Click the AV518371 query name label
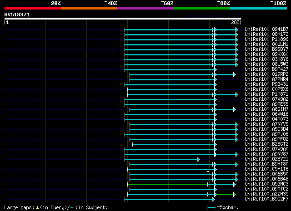The image size is (291, 211). (17, 15)
